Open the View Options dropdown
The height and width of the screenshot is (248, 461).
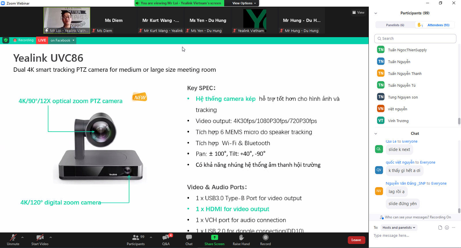(x=244, y=3)
